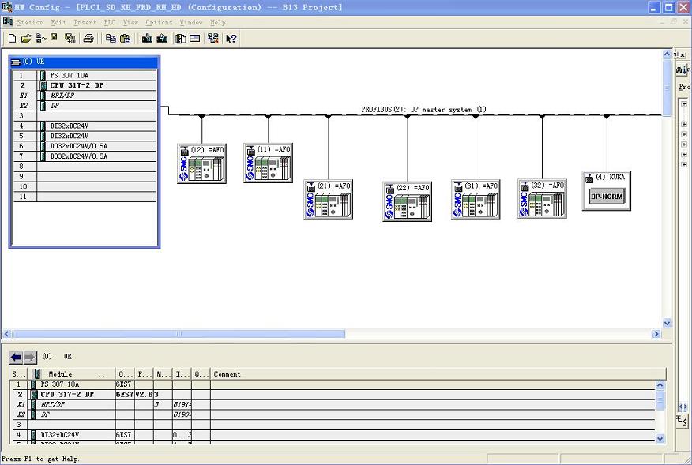Open the Options menu
The image size is (692, 465).
coord(159,22)
